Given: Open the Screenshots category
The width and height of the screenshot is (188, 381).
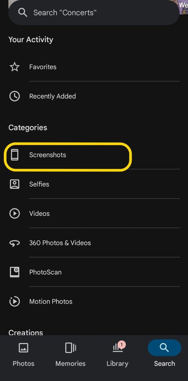Looking at the screenshot, I should click(x=48, y=155).
